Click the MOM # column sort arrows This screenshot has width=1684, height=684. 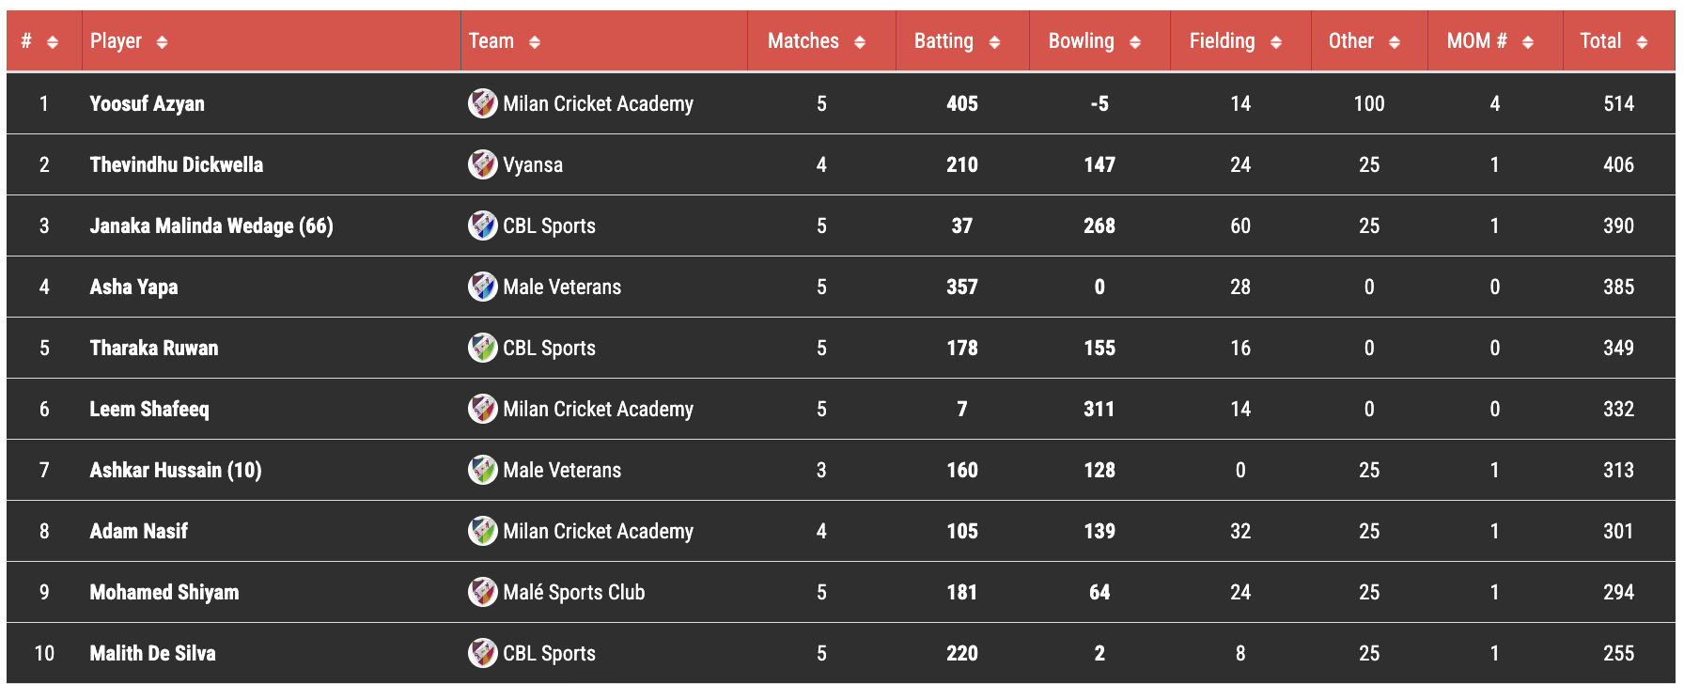(1527, 42)
